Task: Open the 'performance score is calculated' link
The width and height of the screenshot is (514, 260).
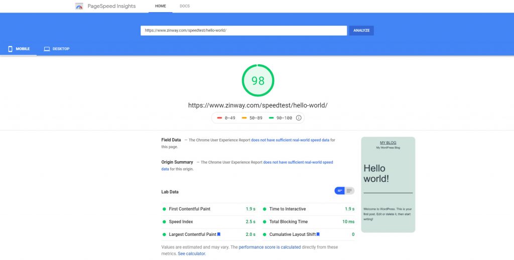Action: click(270, 247)
